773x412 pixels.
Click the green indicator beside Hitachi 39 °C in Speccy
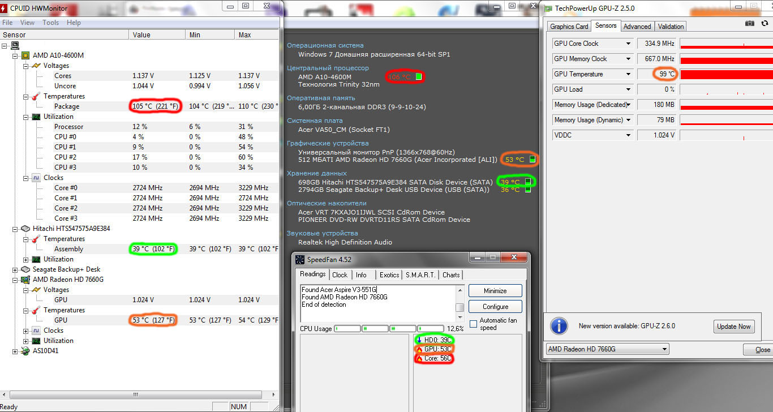point(527,182)
